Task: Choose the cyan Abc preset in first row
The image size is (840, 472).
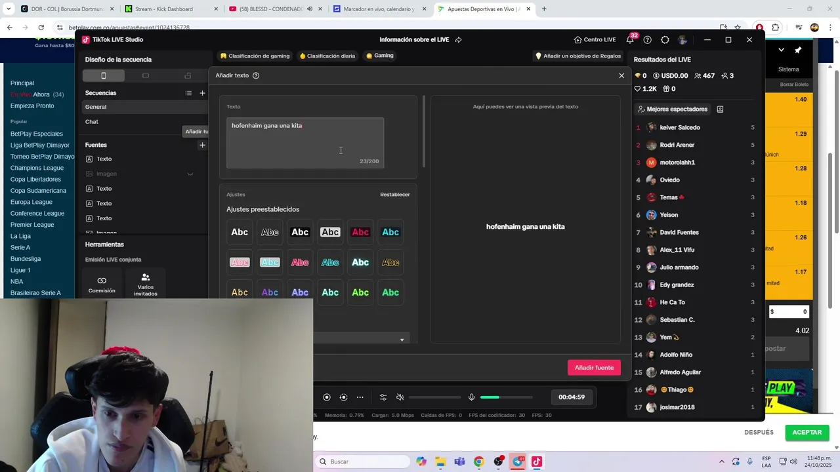Action: click(x=390, y=232)
